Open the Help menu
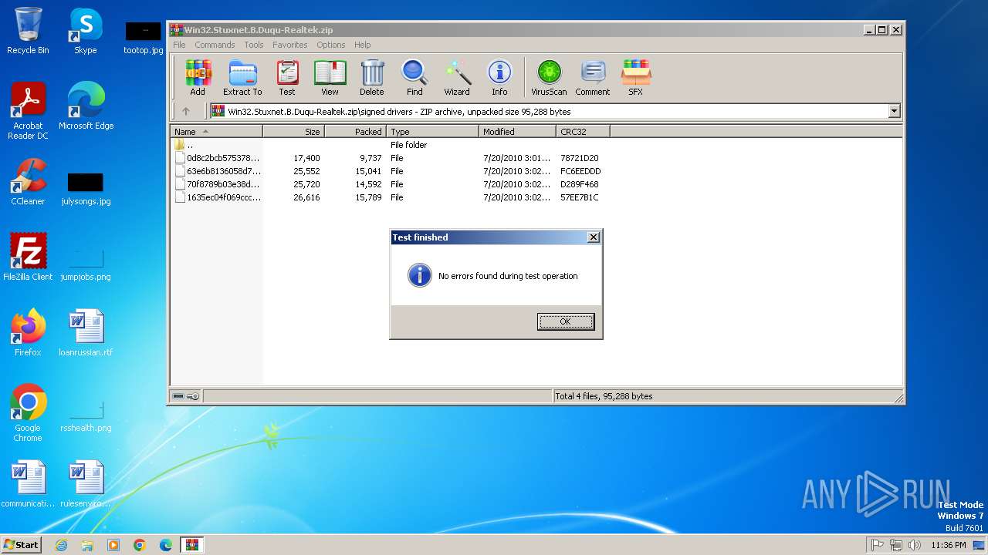988x555 pixels. 363,45
